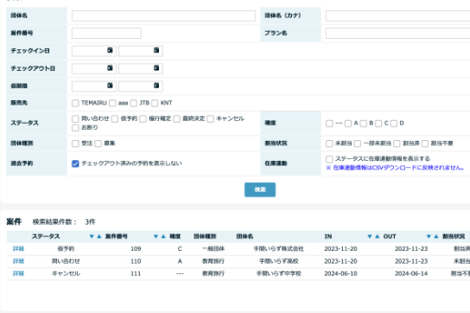
Task: Open 詳細 link for case 109
Action: (18, 249)
